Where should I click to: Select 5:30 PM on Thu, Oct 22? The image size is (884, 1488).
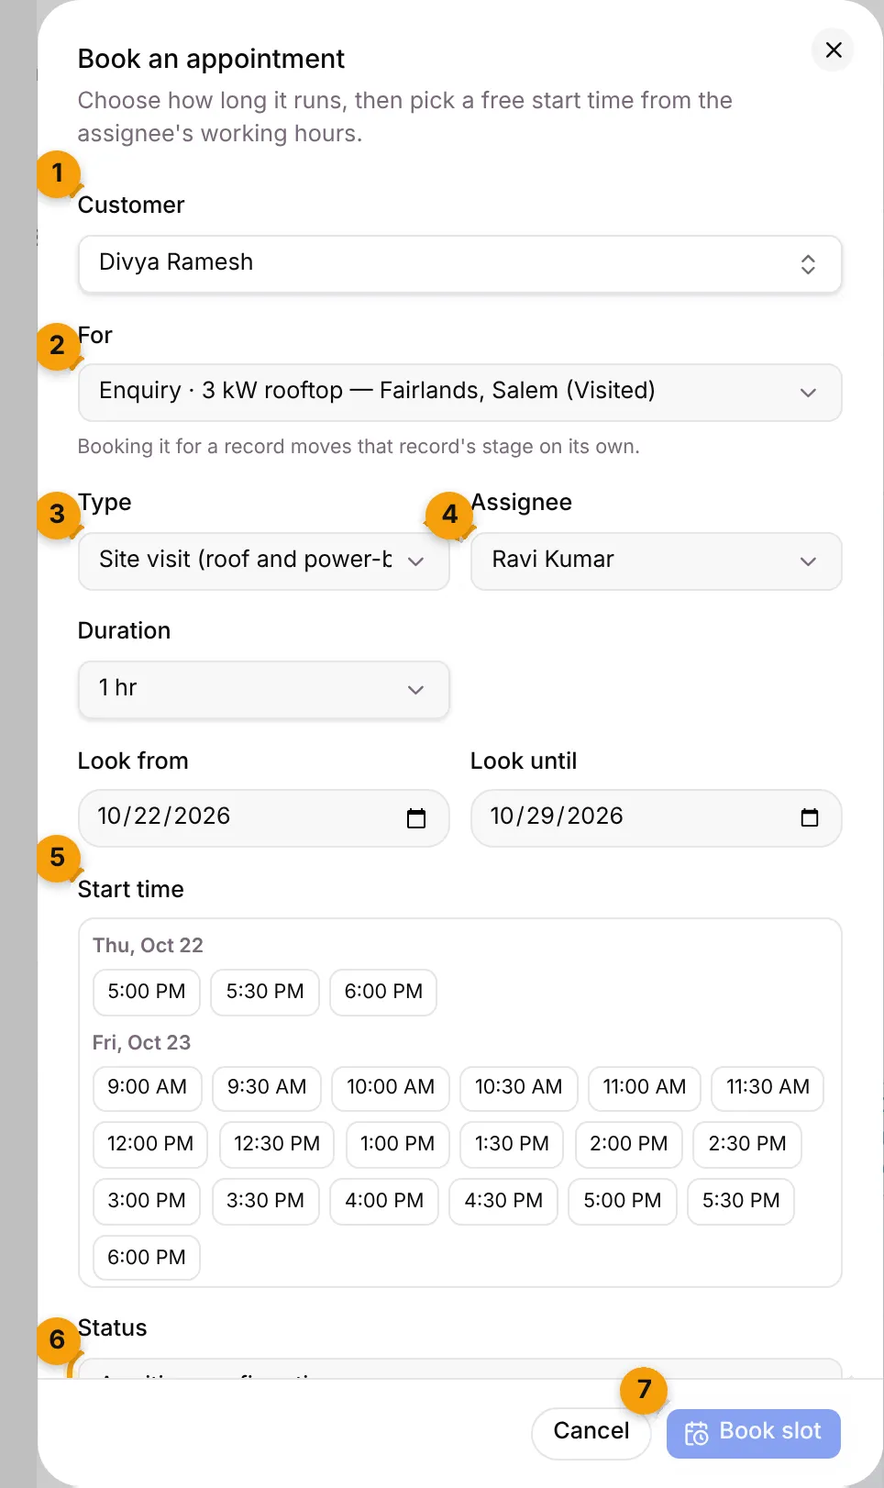point(265,993)
